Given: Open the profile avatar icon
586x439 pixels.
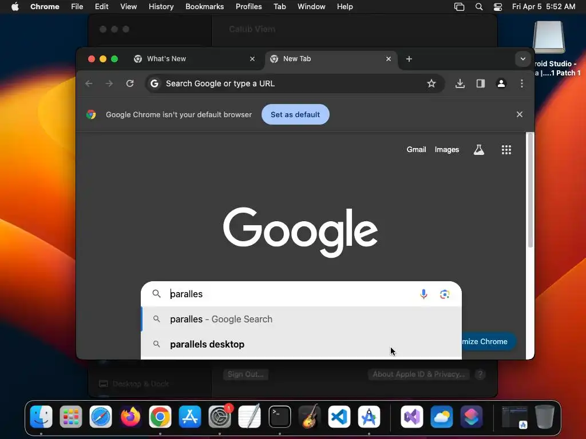Looking at the screenshot, I should (x=501, y=83).
